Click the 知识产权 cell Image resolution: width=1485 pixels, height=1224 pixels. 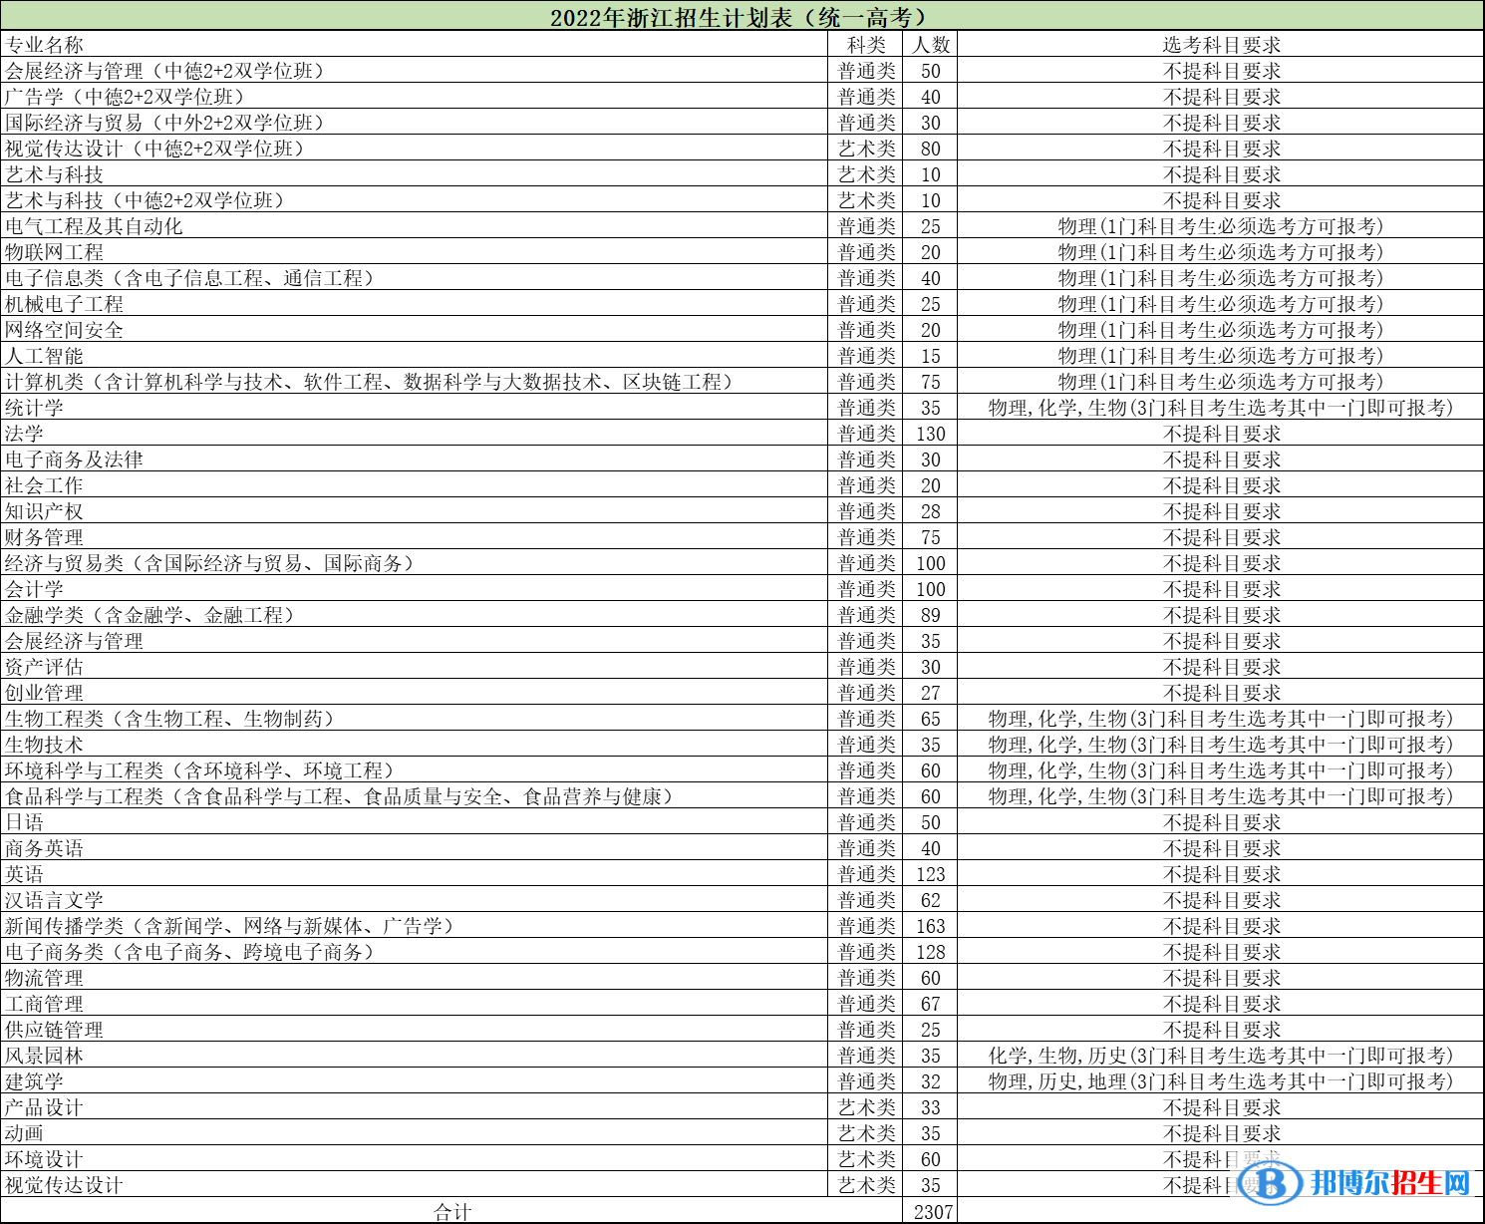pos(415,510)
